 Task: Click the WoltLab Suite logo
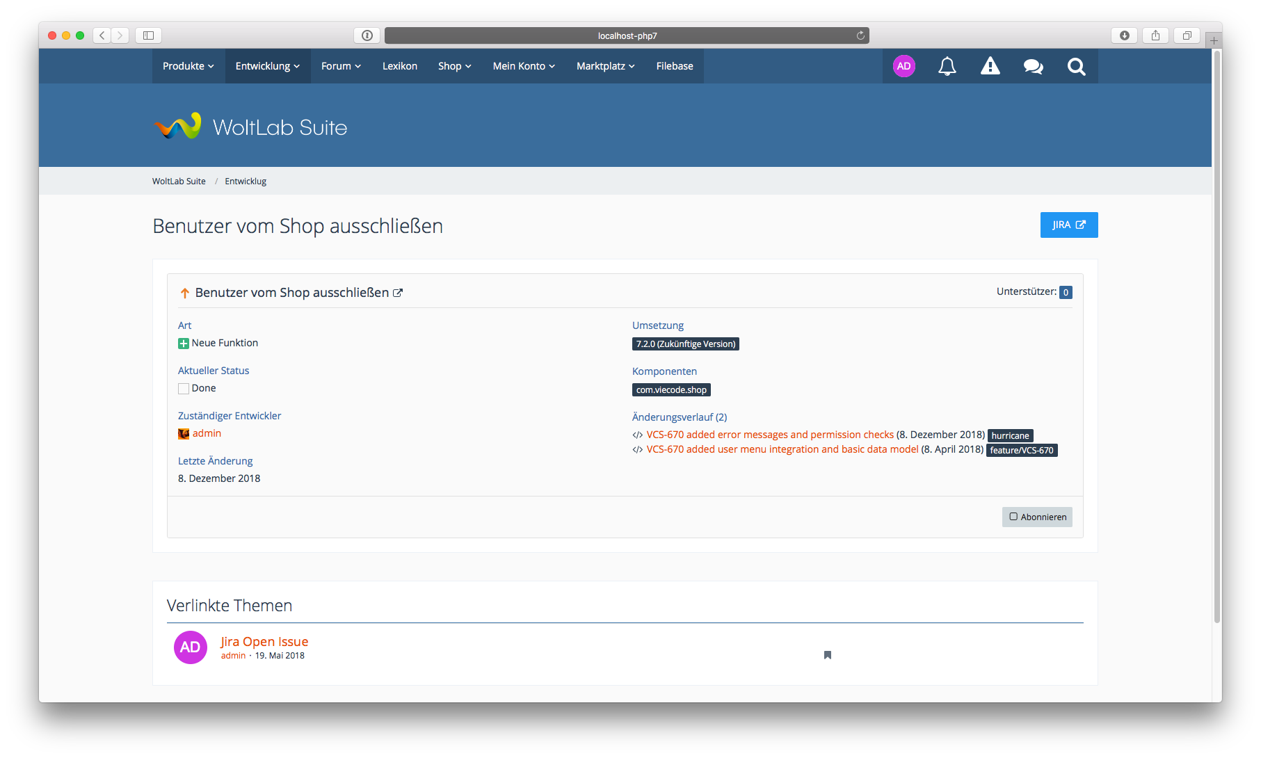click(250, 127)
